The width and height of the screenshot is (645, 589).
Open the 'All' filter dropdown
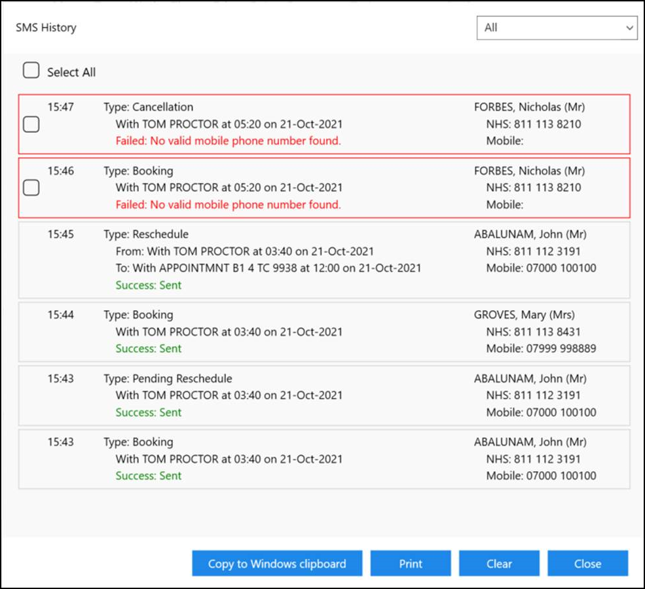(557, 28)
